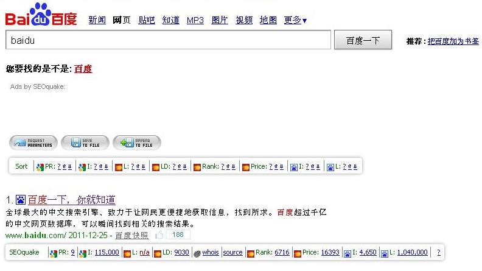
Task: Click the 百度 did-you-mean suggestion link
Action: [x=83, y=69]
